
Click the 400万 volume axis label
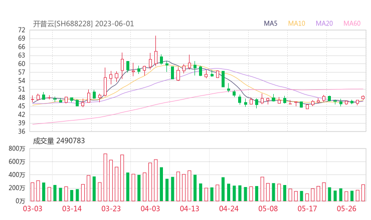17,175
